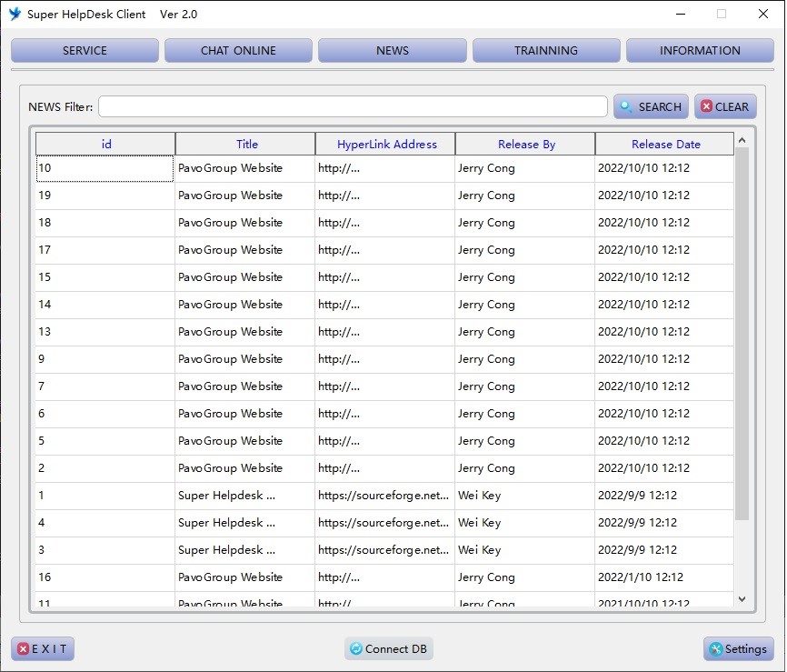This screenshot has width=787, height=672.
Task: Click the red X icon on EXIT
Action: pos(22,649)
